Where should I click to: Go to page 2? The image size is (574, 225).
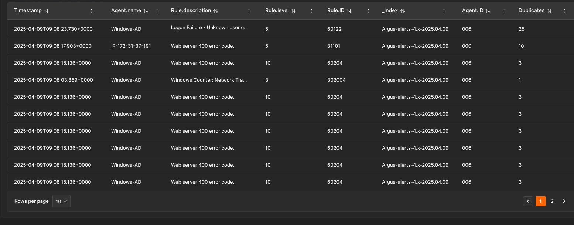click(552, 201)
